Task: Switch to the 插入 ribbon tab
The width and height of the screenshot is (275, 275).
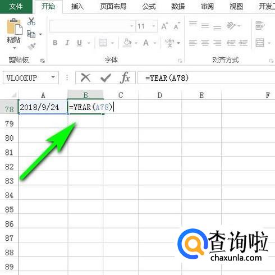Action: 77,7
